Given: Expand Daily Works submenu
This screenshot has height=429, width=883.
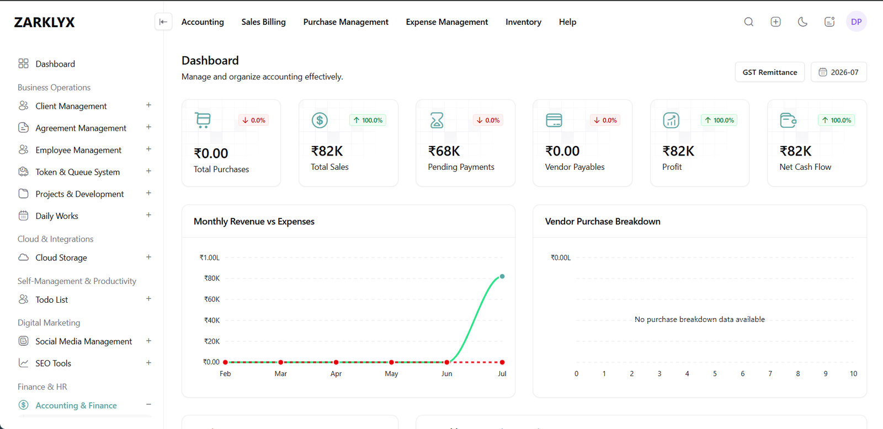Looking at the screenshot, I should [148, 216].
